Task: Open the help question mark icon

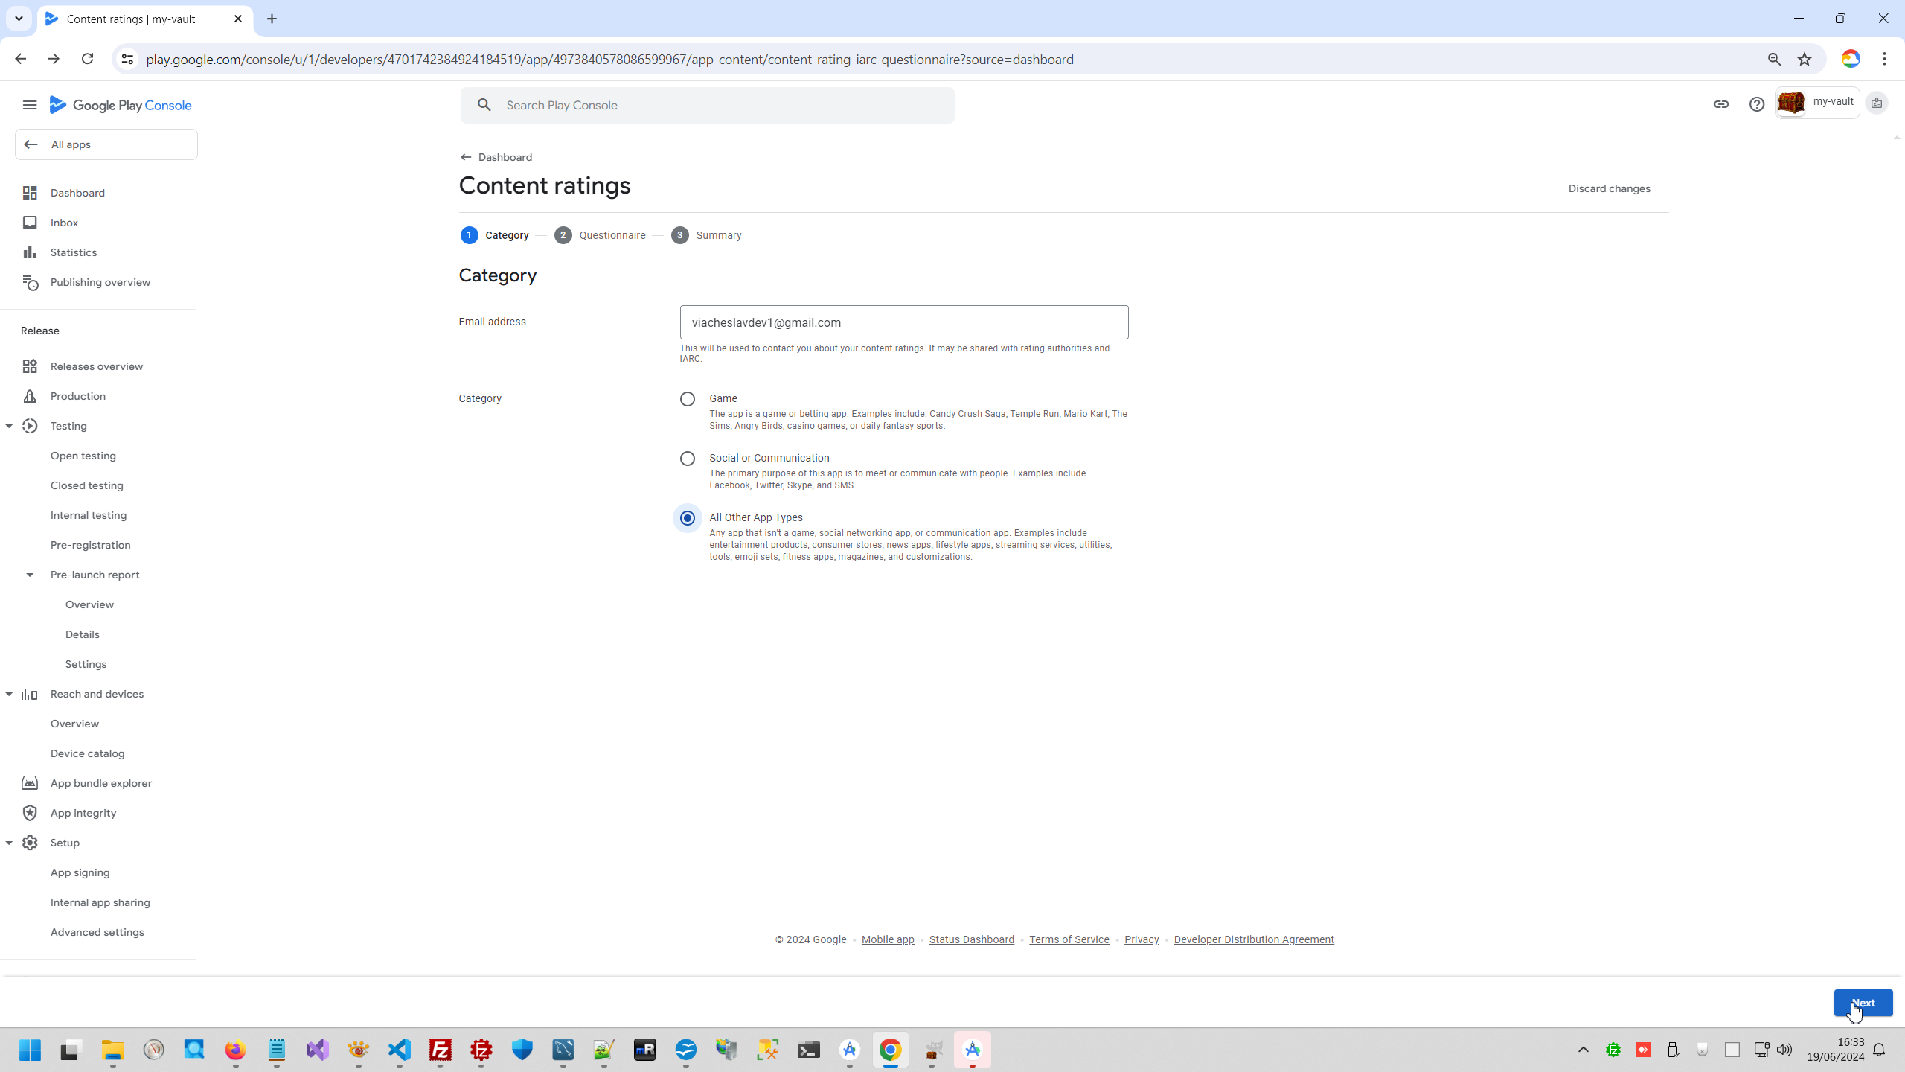Action: coord(1757,104)
